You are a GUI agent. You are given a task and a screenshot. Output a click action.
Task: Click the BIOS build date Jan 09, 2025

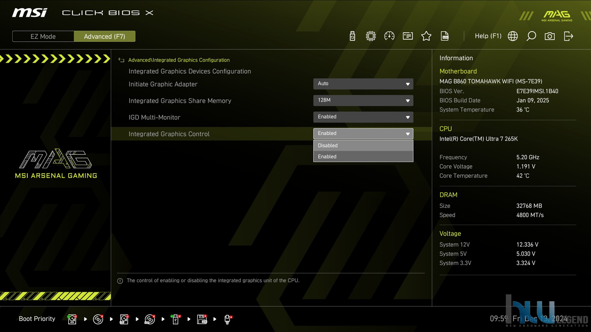tap(533, 100)
